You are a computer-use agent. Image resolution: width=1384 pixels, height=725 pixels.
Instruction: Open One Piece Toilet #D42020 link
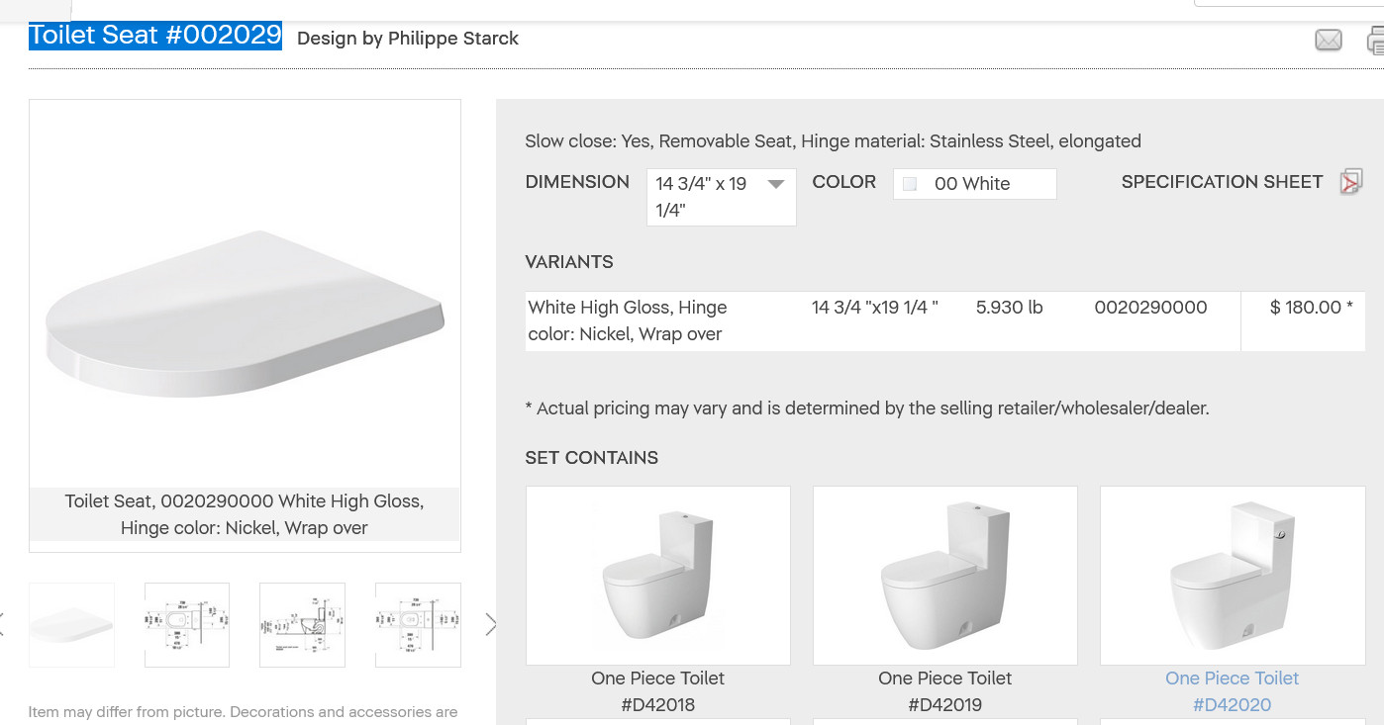1232,691
